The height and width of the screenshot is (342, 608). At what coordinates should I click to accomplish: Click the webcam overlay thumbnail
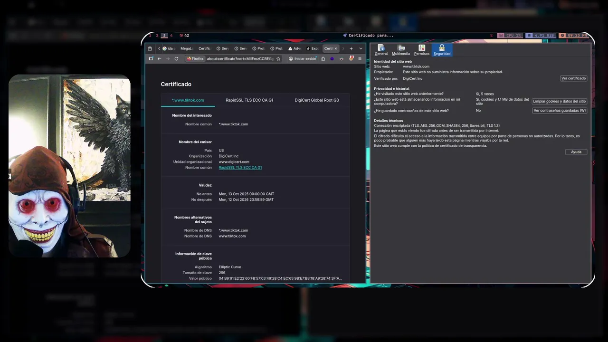[x=69, y=166]
